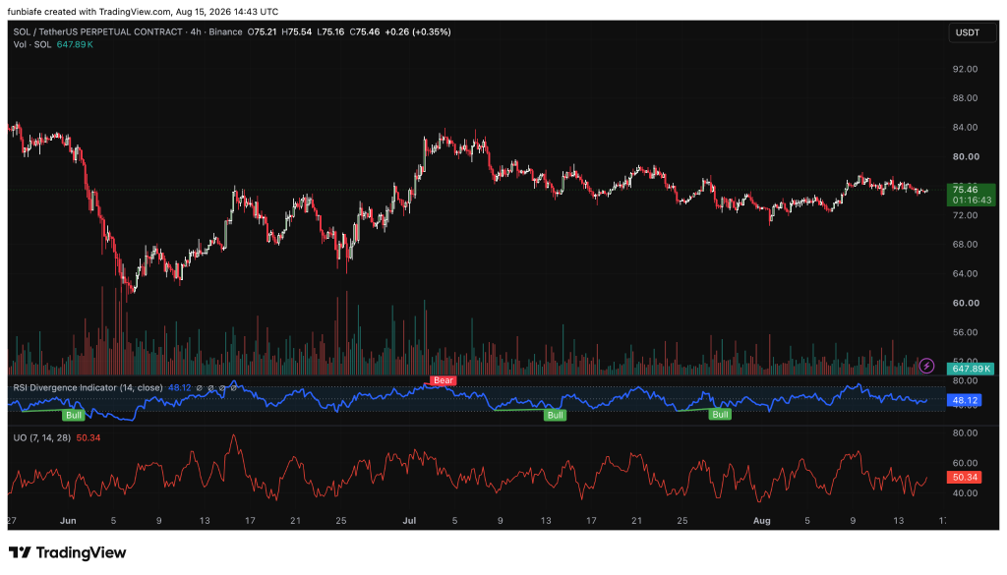This screenshot has height=575, width=1007.
Task: Click the open value O75.21
Action: tap(262, 31)
